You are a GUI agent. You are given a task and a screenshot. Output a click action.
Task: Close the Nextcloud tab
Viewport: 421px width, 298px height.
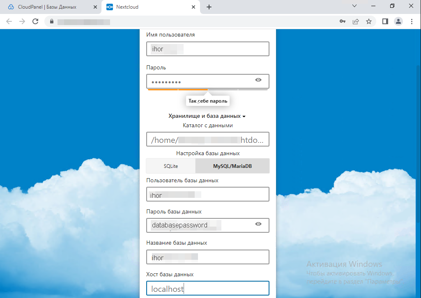pos(193,7)
